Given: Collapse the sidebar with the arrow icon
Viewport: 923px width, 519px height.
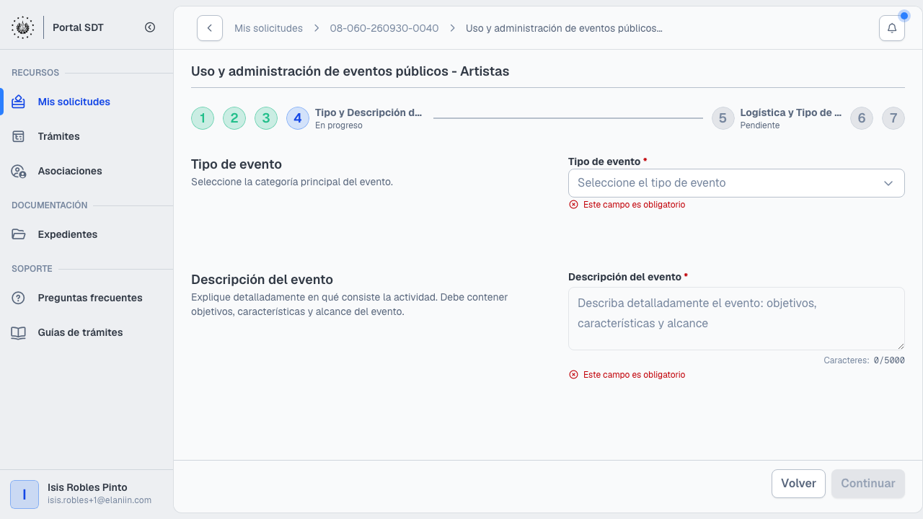Looking at the screenshot, I should 150,27.
